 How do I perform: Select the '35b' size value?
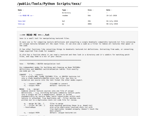[89, 21]
